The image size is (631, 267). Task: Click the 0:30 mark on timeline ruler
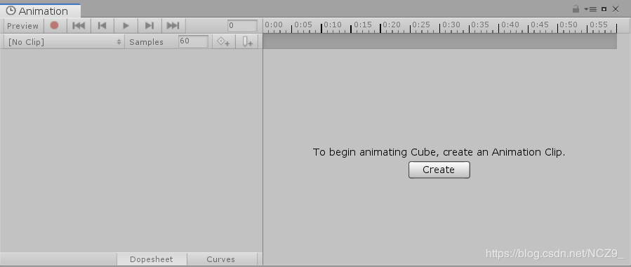(x=451, y=25)
